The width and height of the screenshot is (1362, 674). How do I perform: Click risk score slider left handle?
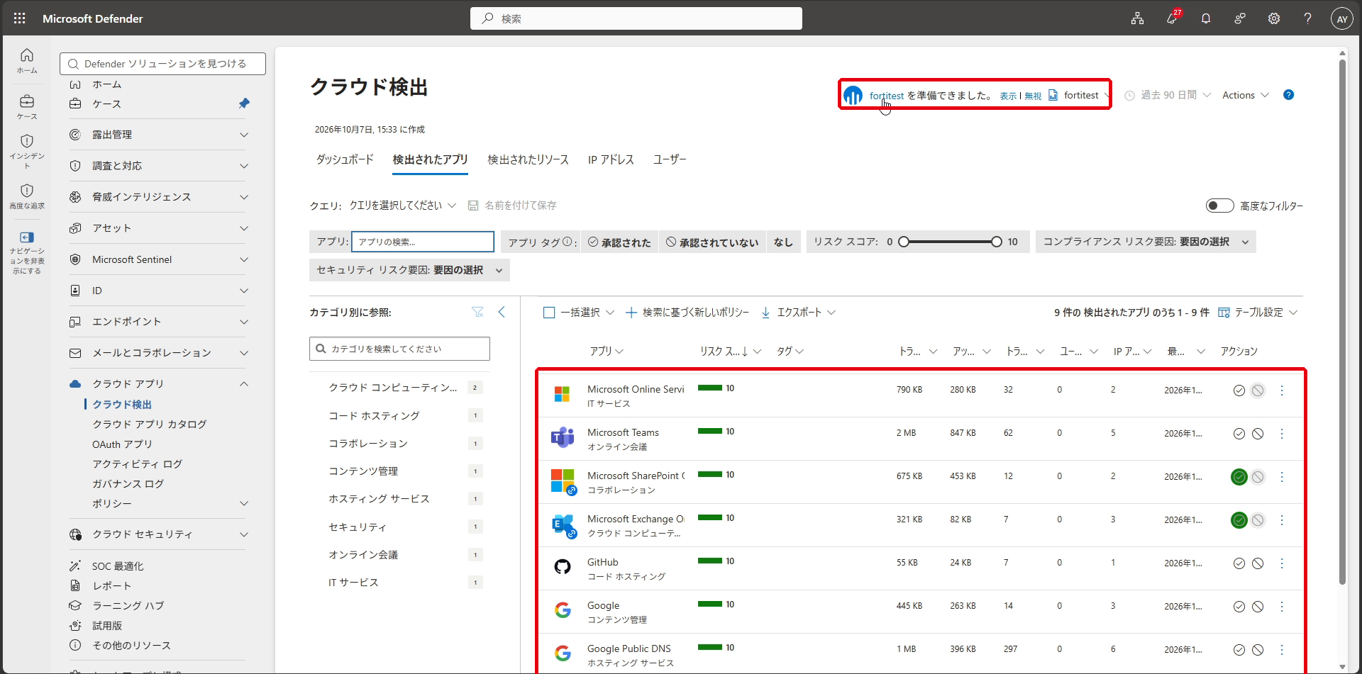point(904,242)
